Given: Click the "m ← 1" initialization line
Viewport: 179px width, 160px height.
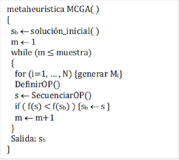Looking at the screenshot, I should (23, 42).
